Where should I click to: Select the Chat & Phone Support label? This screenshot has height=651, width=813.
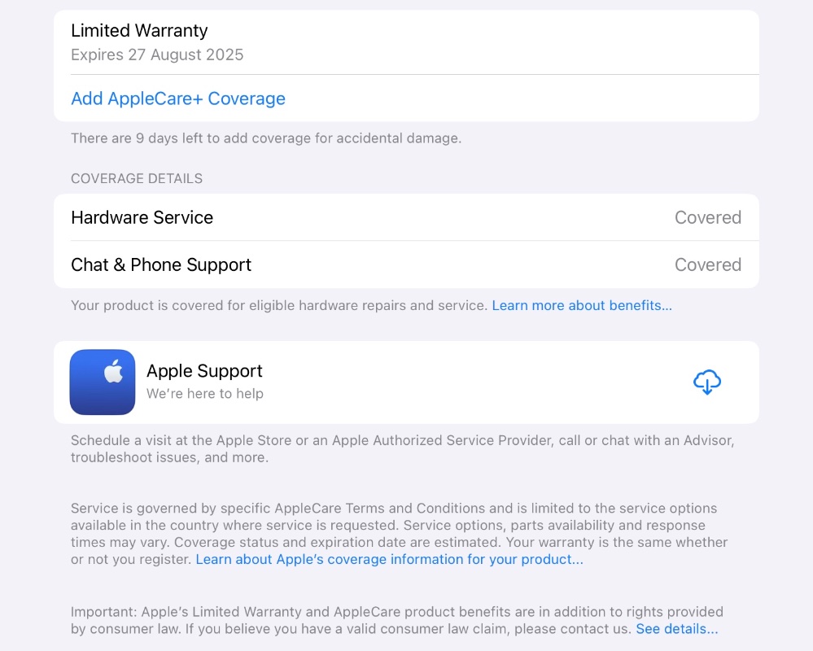(x=161, y=264)
